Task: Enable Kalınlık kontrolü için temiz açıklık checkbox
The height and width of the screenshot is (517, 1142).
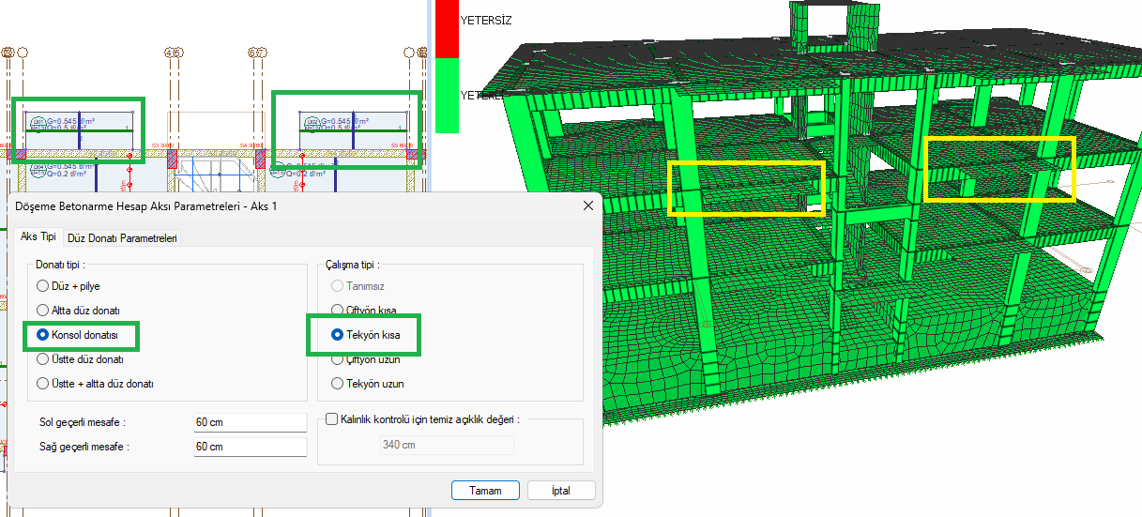Action: pos(331,420)
